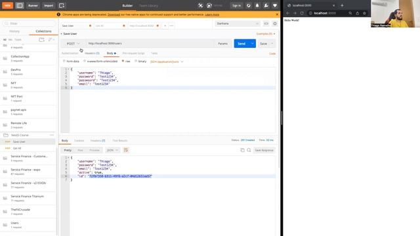The image size is (420, 236).
Task: Dismiss the orange deprecation banner
Action: [277, 14]
